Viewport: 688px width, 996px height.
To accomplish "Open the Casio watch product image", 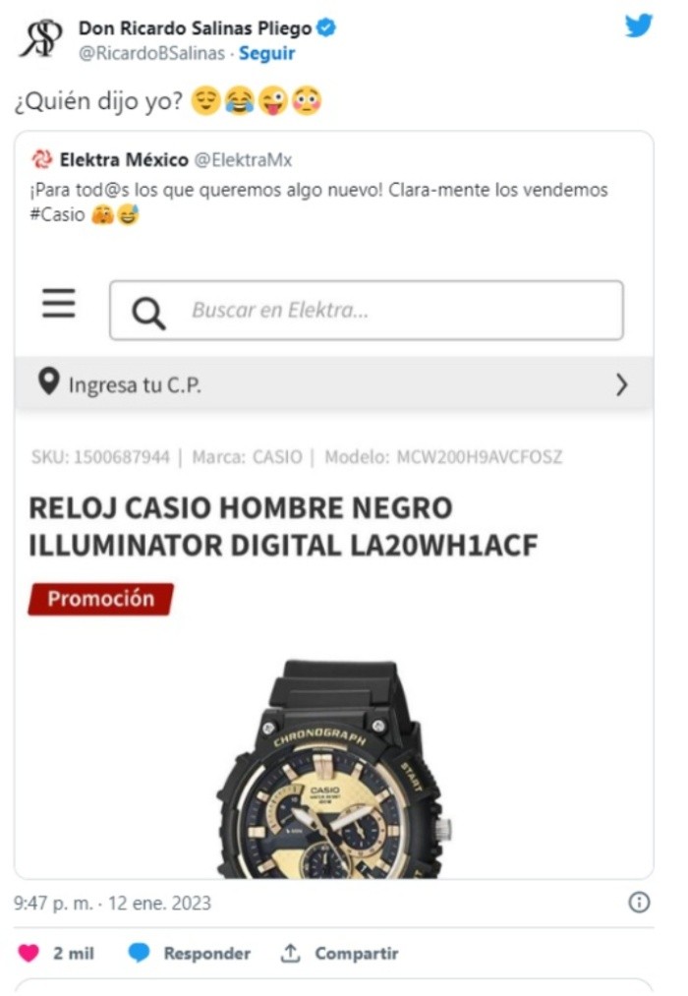I will tap(333, 769).
